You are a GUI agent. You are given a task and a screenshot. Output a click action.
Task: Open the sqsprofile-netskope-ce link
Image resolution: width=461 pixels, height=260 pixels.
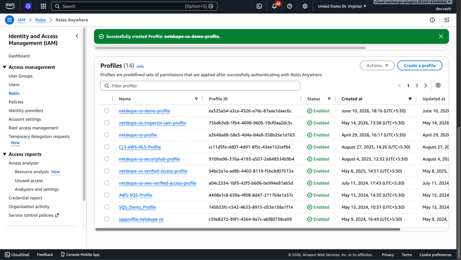pos(141,219)
